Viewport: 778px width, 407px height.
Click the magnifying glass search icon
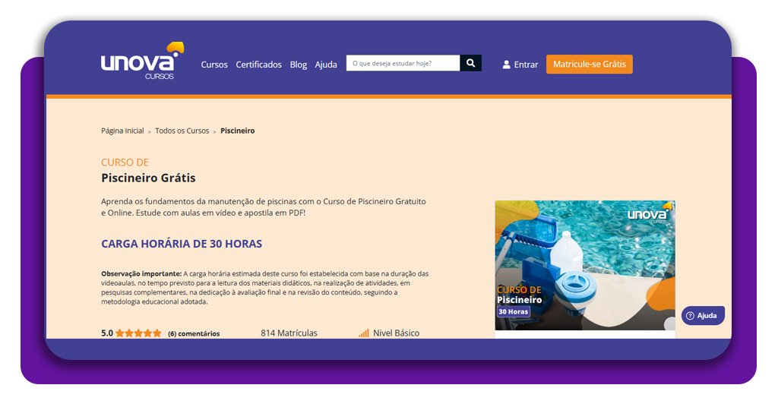click(470, 63)
